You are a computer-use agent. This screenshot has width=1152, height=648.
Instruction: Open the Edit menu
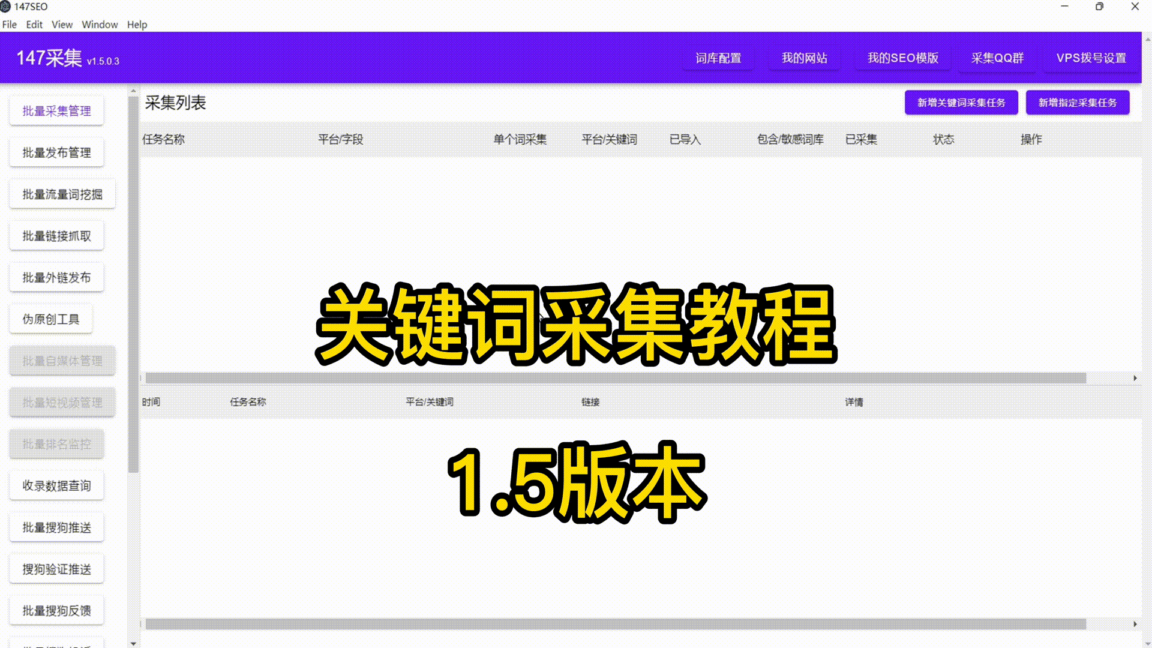click(34, 25)
